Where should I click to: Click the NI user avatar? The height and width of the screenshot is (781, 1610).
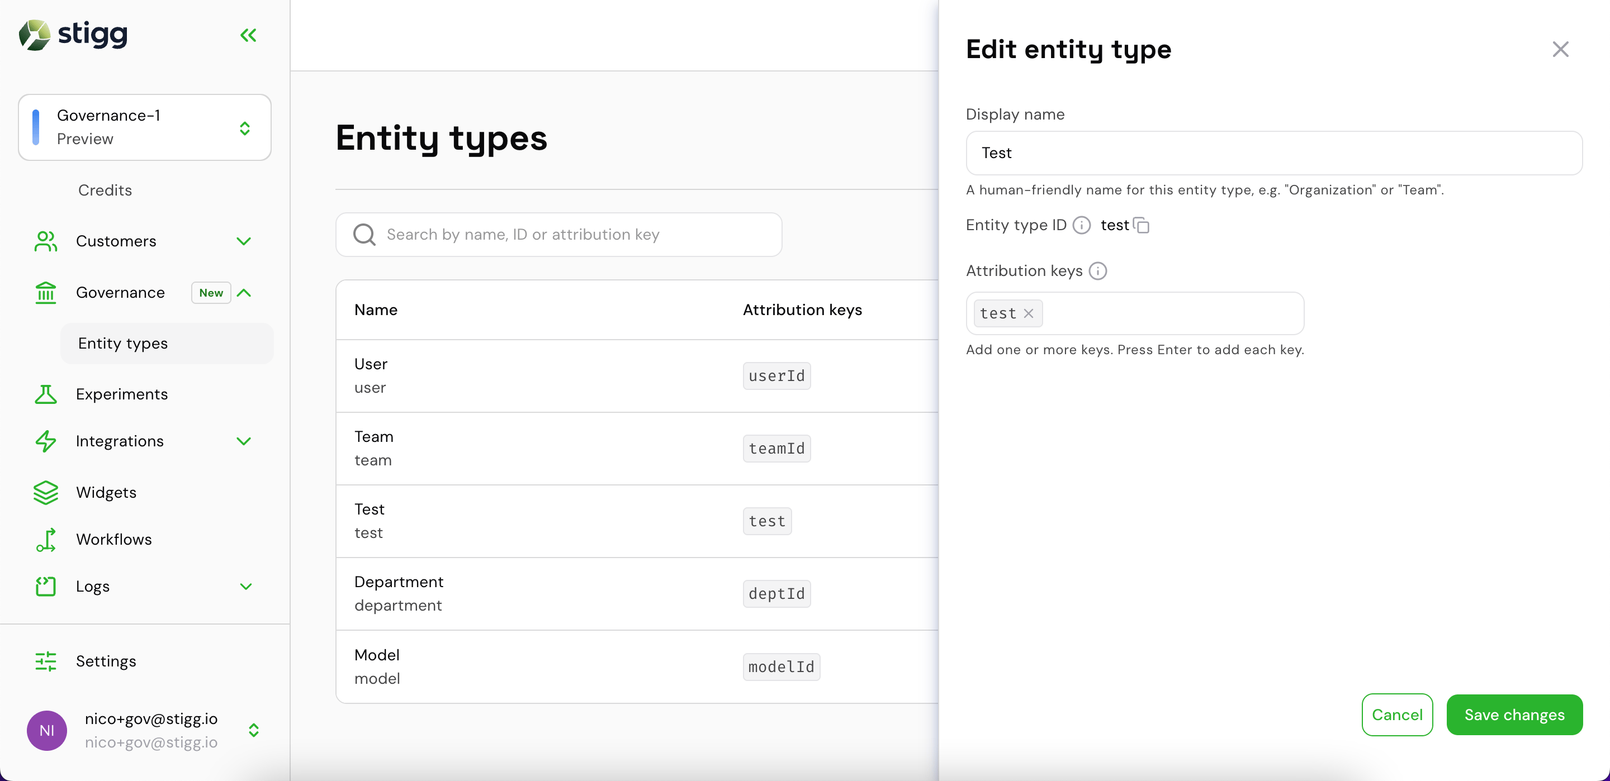[x=47, y=730]
